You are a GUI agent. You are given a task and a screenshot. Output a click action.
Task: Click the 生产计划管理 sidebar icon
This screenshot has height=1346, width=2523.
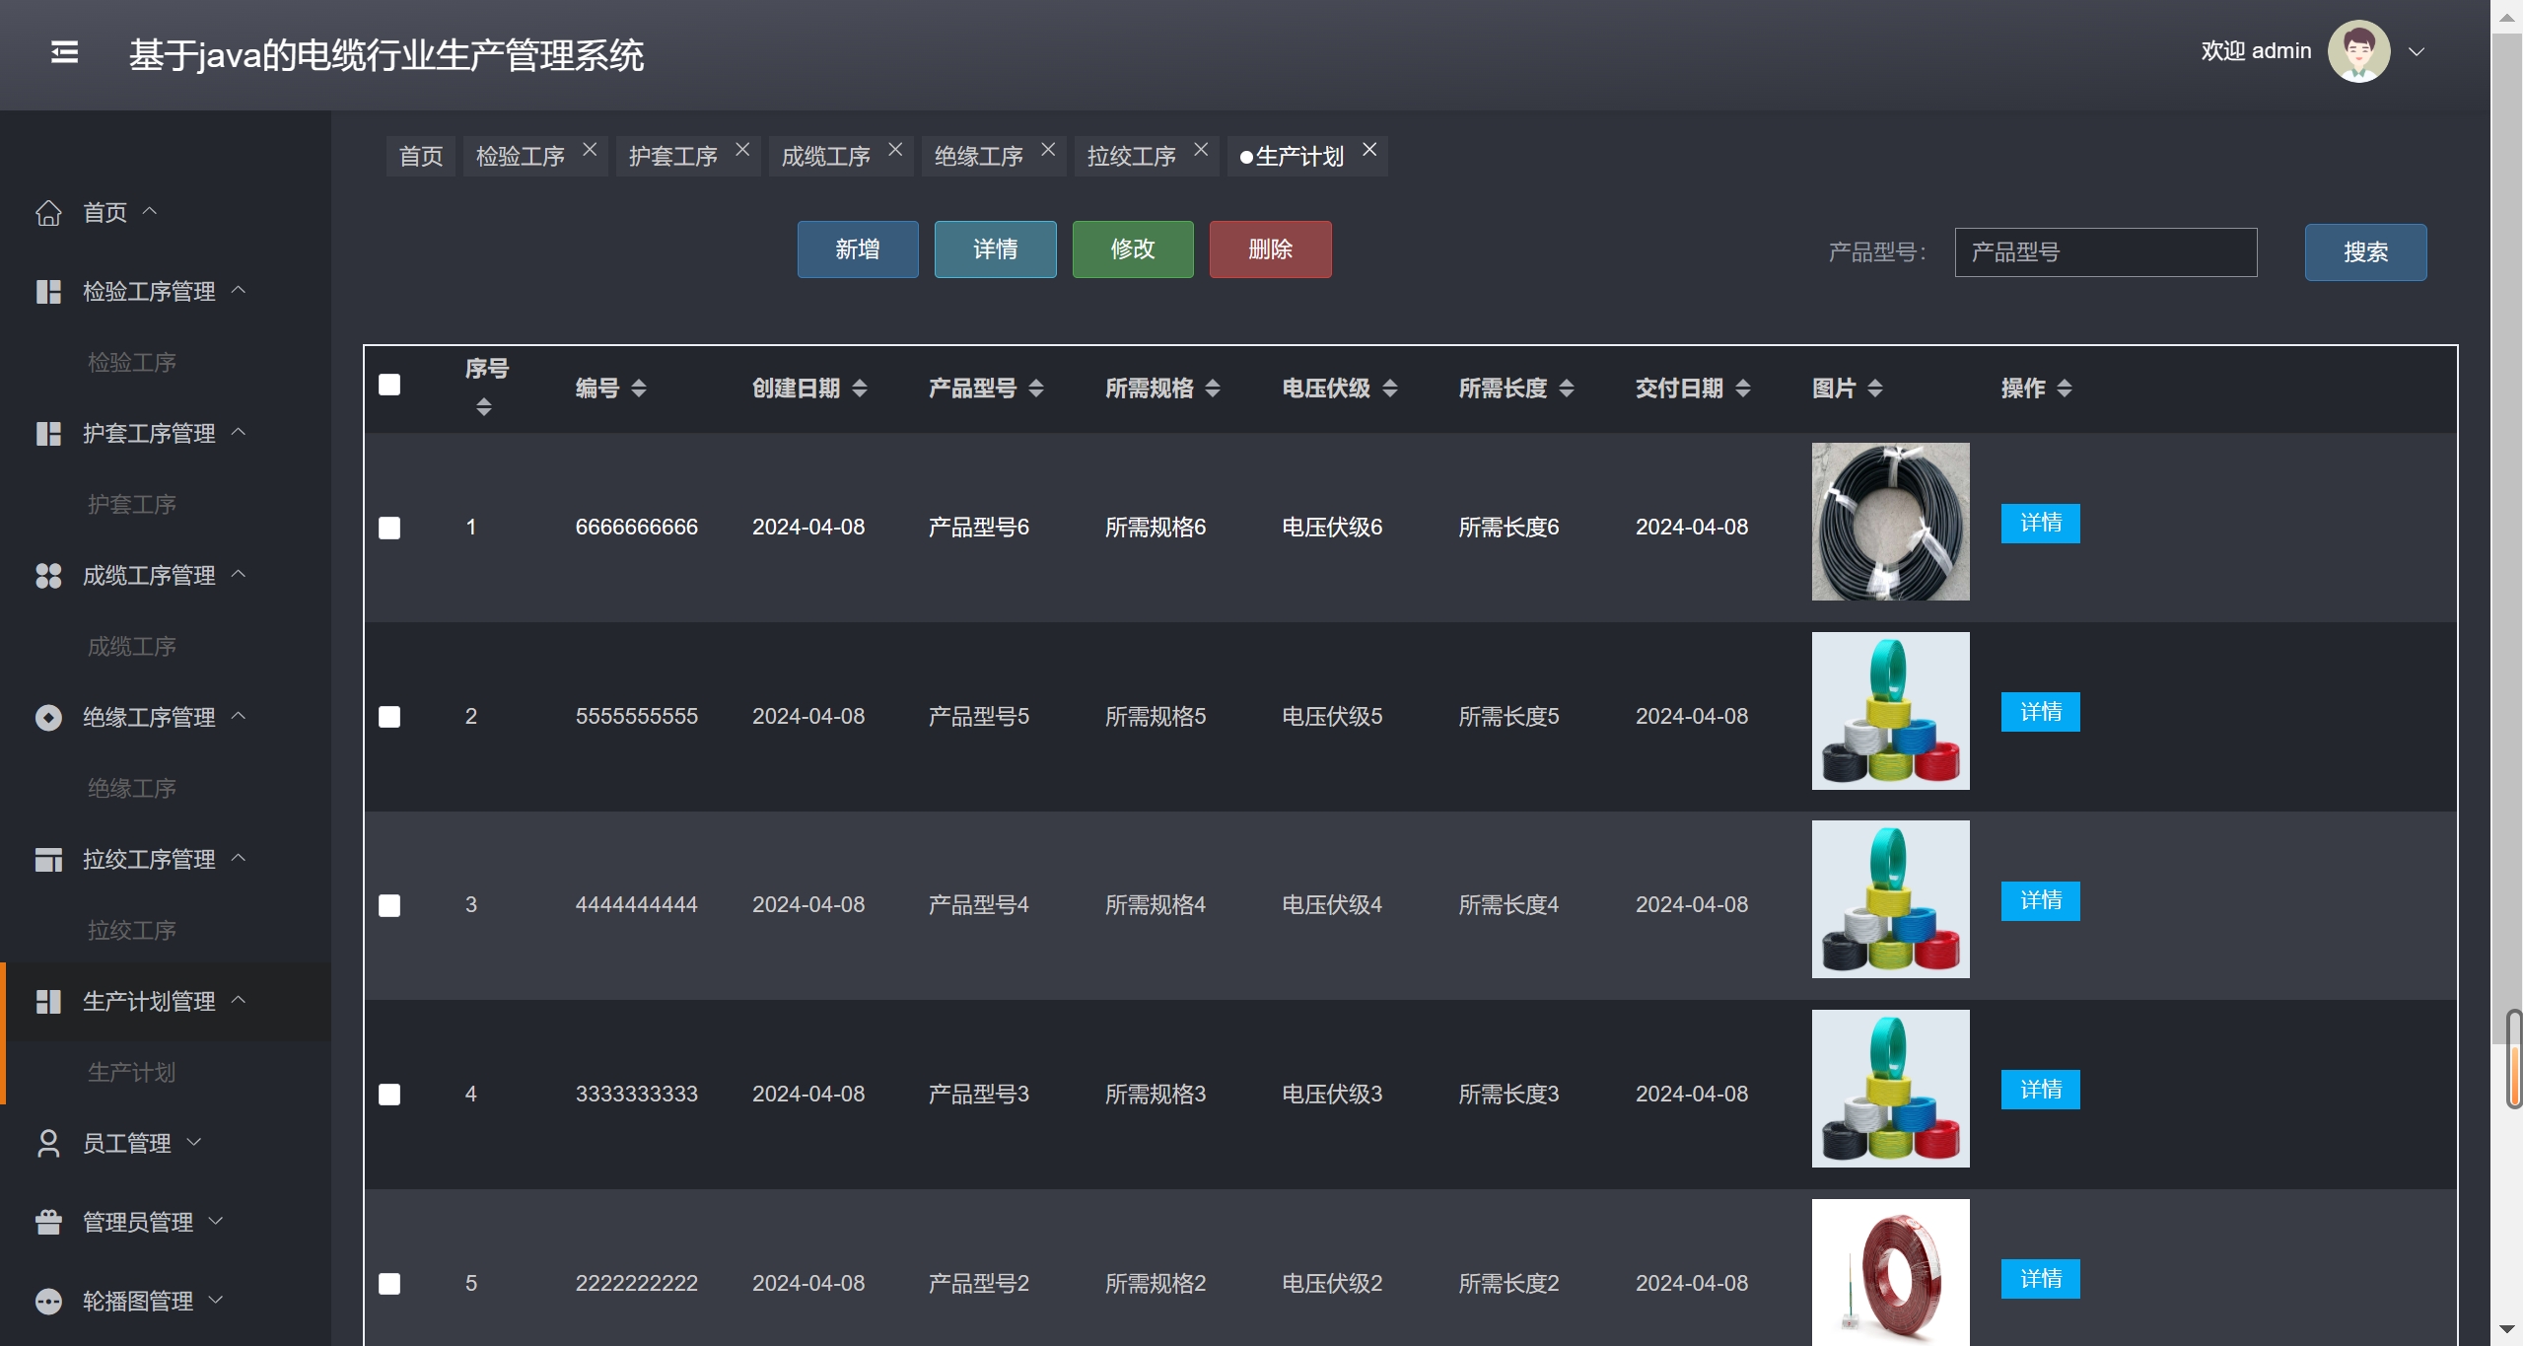click(48, 1002)
